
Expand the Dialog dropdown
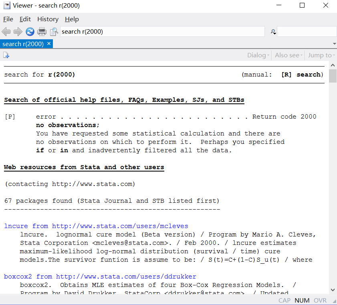tap(258, 55)
